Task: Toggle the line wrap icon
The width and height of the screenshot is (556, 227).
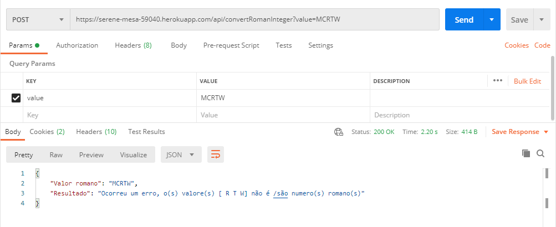Action: 216,154
